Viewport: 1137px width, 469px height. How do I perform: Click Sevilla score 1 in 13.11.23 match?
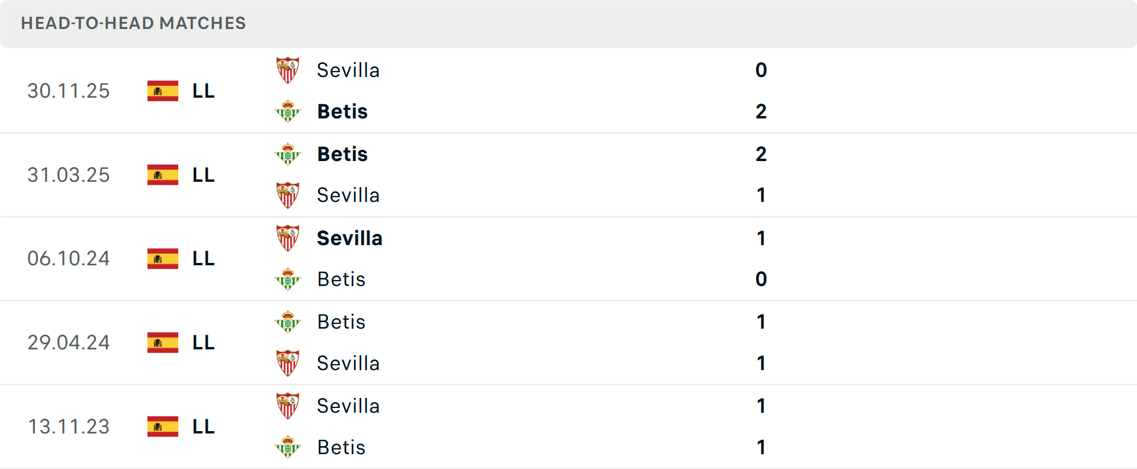click(761, 406)
